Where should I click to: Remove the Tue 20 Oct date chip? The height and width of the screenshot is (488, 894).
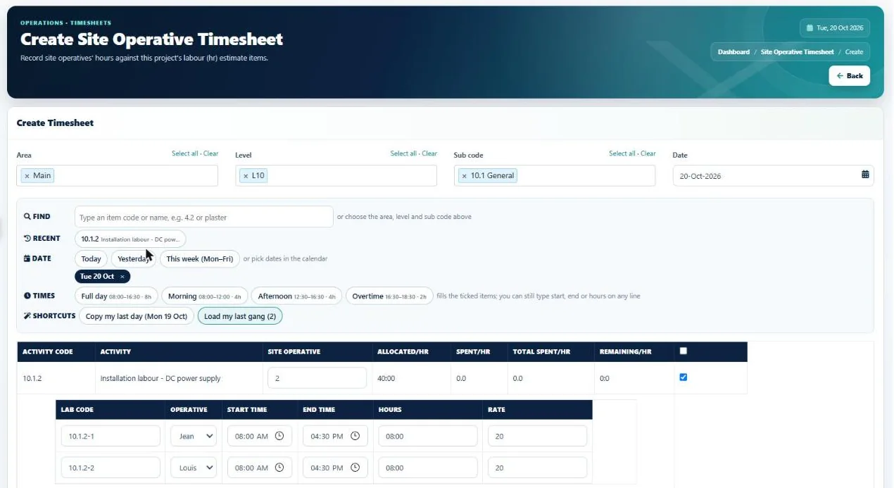(x=122, y=276)
